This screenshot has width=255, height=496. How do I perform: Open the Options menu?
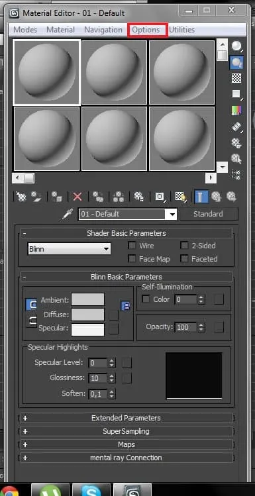point(146,30)
